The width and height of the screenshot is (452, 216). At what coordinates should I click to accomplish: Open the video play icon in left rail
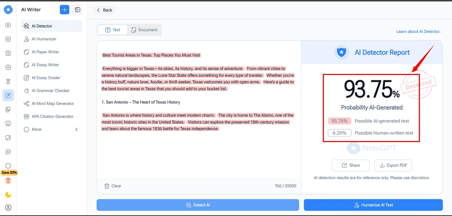[x=8, y=25]
